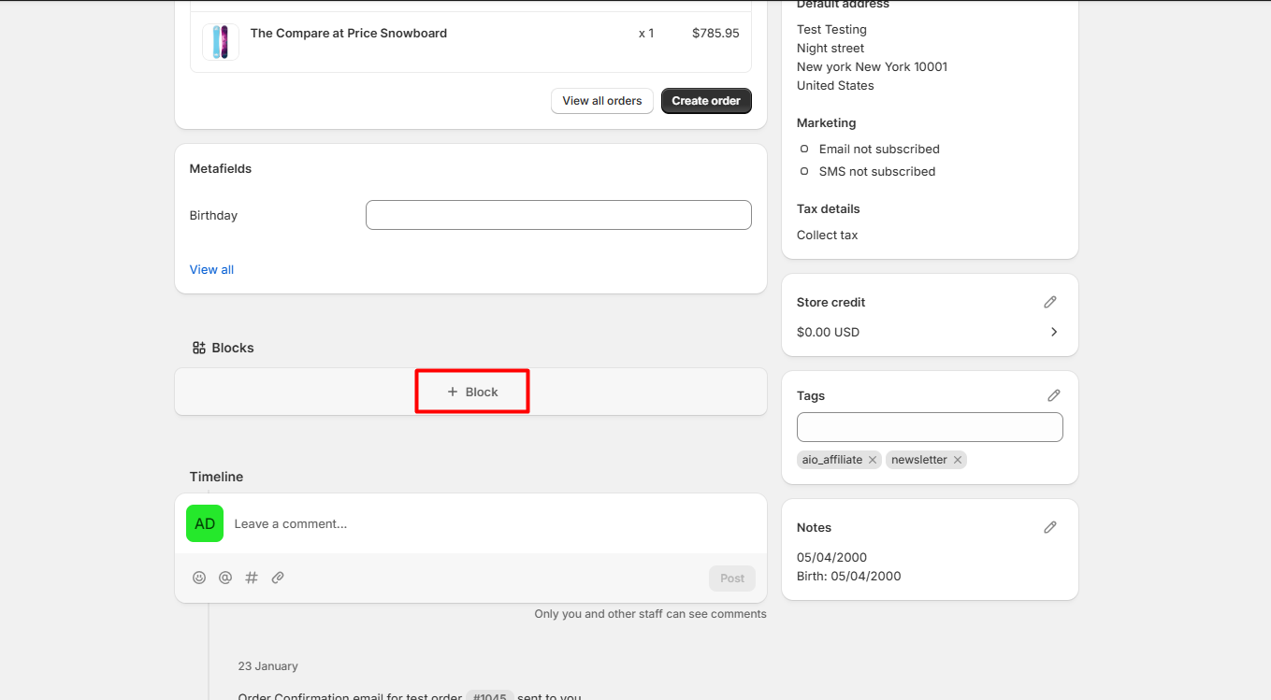Open the emoji picker in comment box
Viewport: 1271px width, 700px height.
[199, 578]
